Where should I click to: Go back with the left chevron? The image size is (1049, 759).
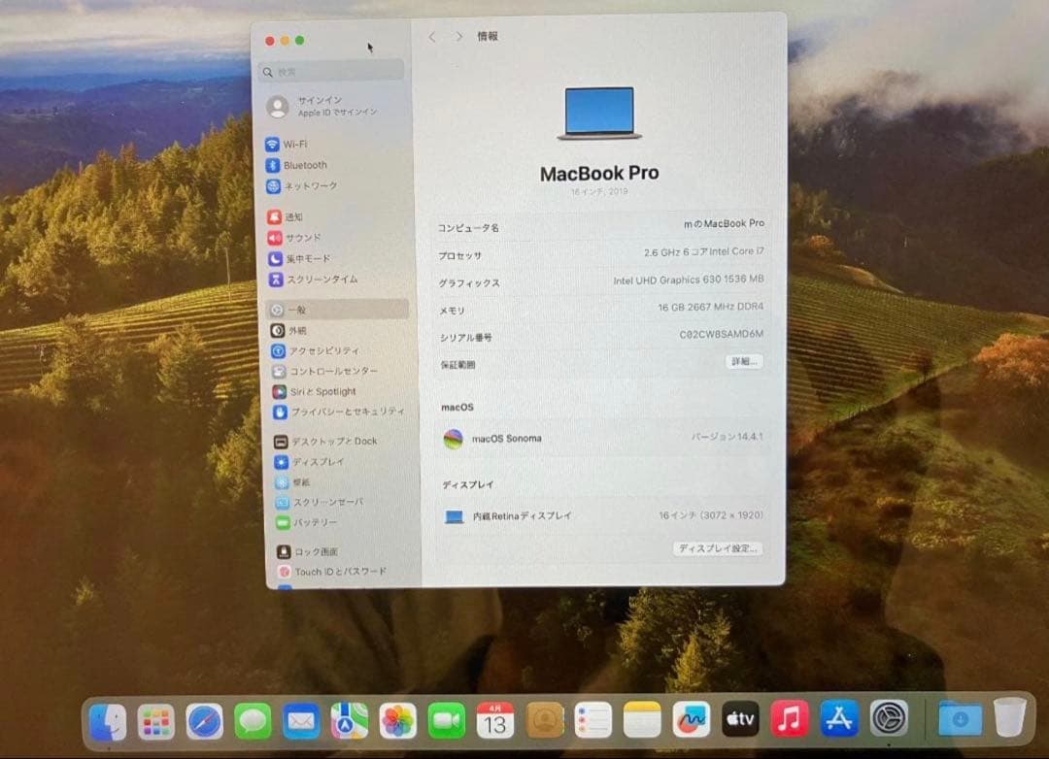pyautogui.click(x=432, y=37)
